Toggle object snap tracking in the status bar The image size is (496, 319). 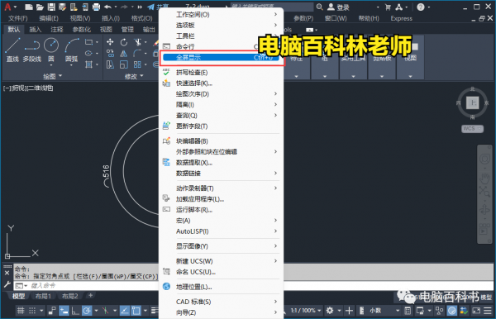tap(125, 311)
